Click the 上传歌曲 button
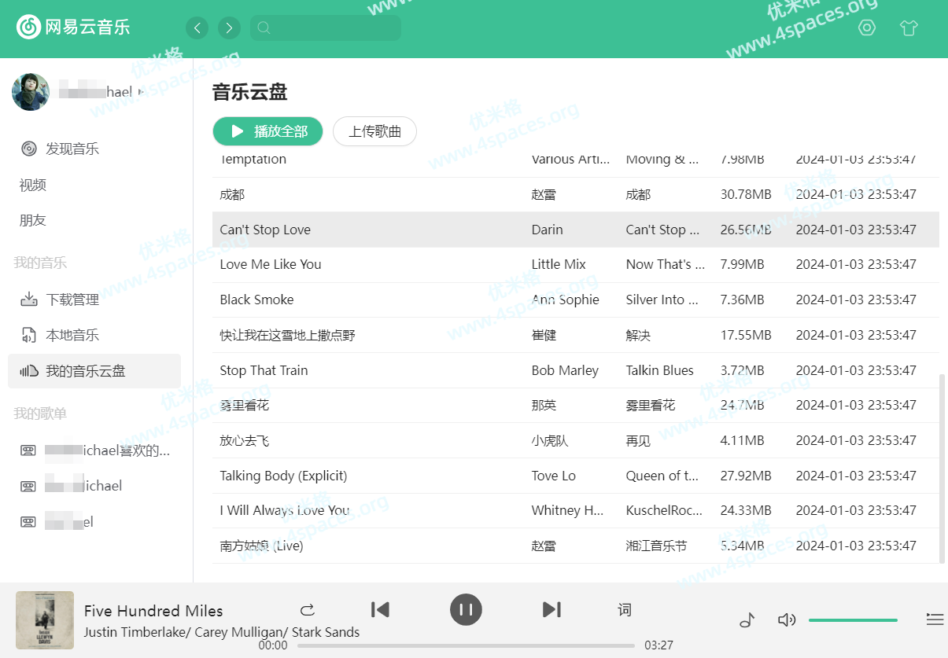 tap(374, 131)
